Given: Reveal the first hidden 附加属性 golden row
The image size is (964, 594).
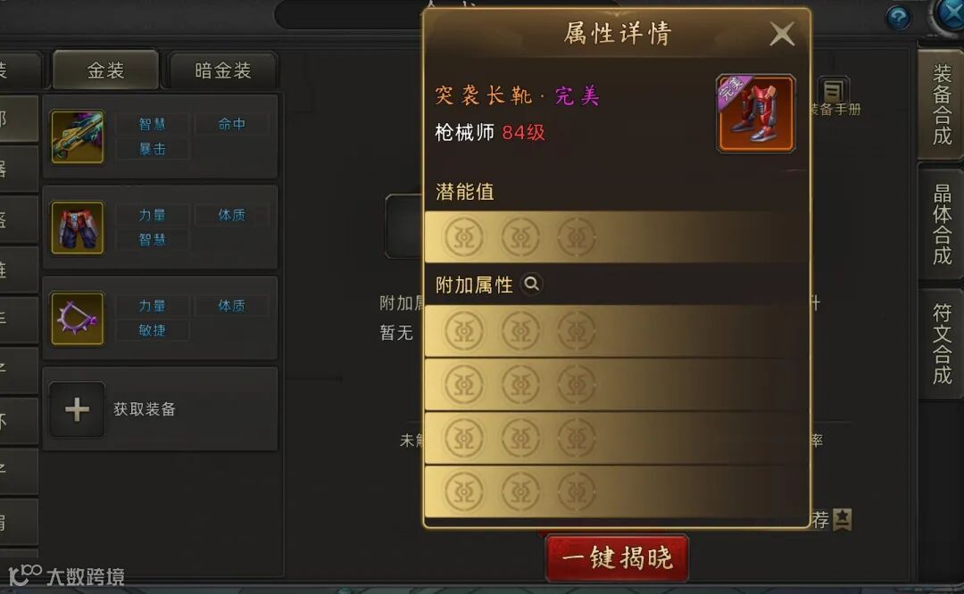Looking at the screenshot, I should [x=616, y=331].
